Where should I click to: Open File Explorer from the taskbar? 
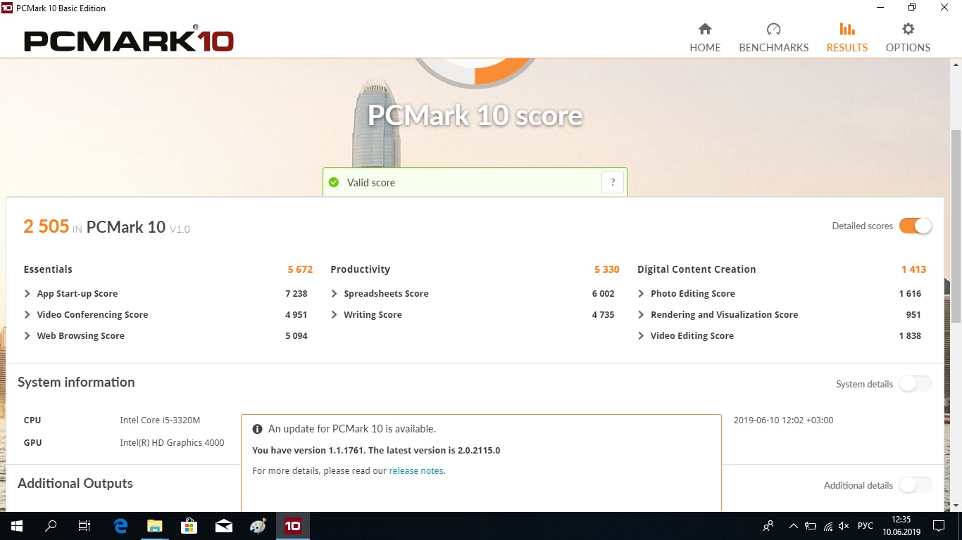point(154,526)
